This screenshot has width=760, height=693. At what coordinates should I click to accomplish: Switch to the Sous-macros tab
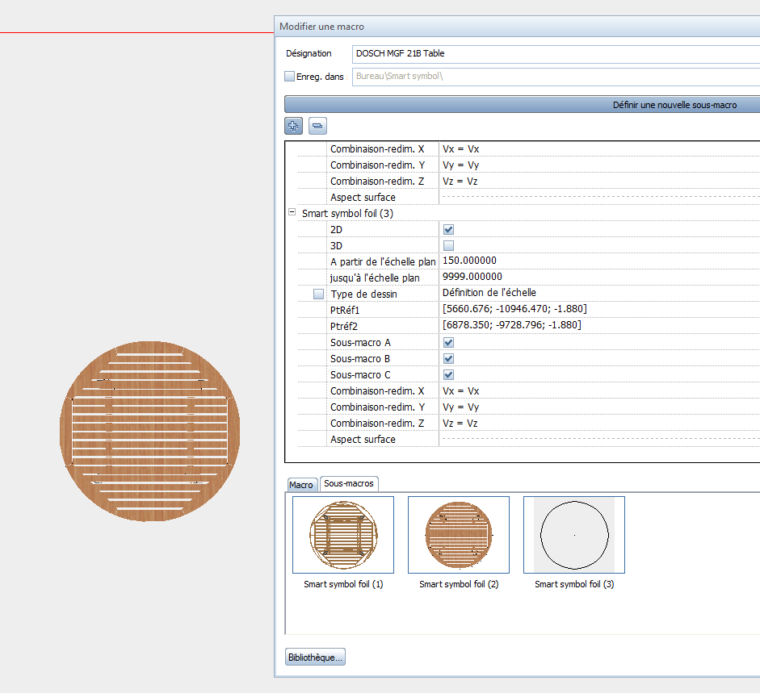[x=349, y=483]
